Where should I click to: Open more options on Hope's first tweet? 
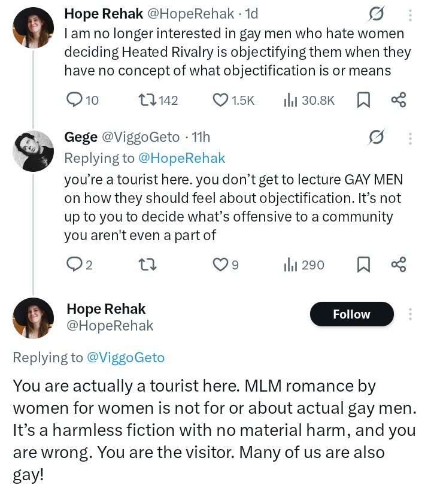click(x=410, y=16)
